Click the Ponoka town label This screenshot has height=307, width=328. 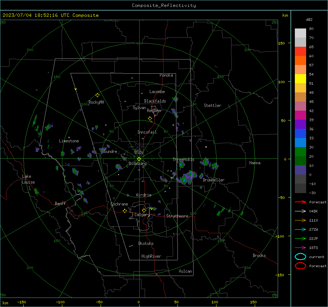tap(166, 75)
